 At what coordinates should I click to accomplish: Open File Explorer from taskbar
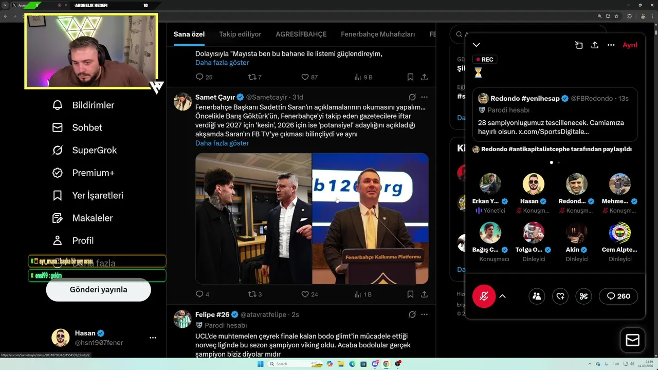pyautogui.click(x=341, y=364)
